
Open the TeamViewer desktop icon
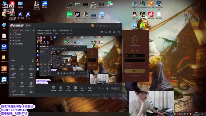click(x=4, y=80)
